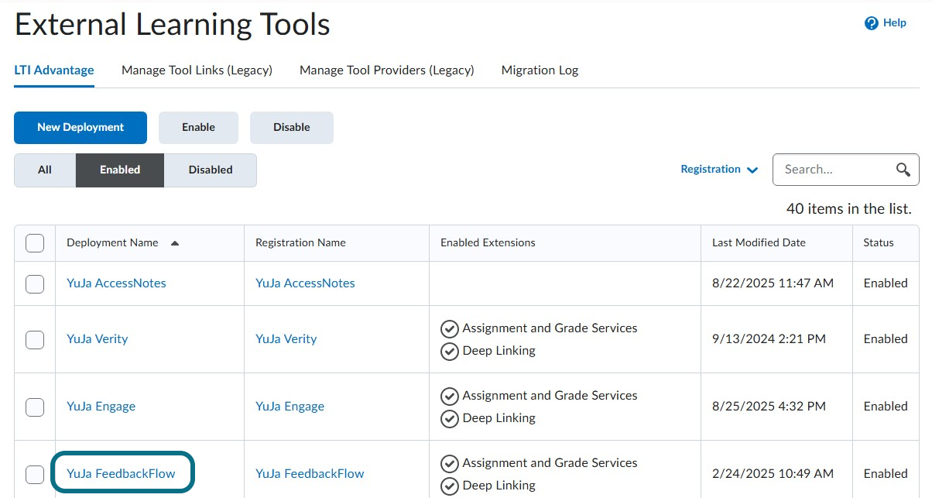
Task: Click Enabled status in YuJa Verity row
Action: pyautogui.click(x=886, y=339)
